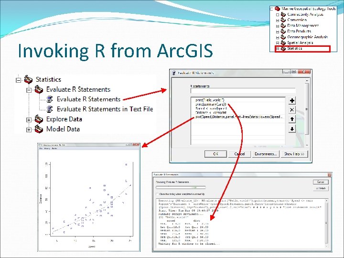Open File menu in the R graphics window
This screenshot has height=258, width=344.
tap(40, 149)
